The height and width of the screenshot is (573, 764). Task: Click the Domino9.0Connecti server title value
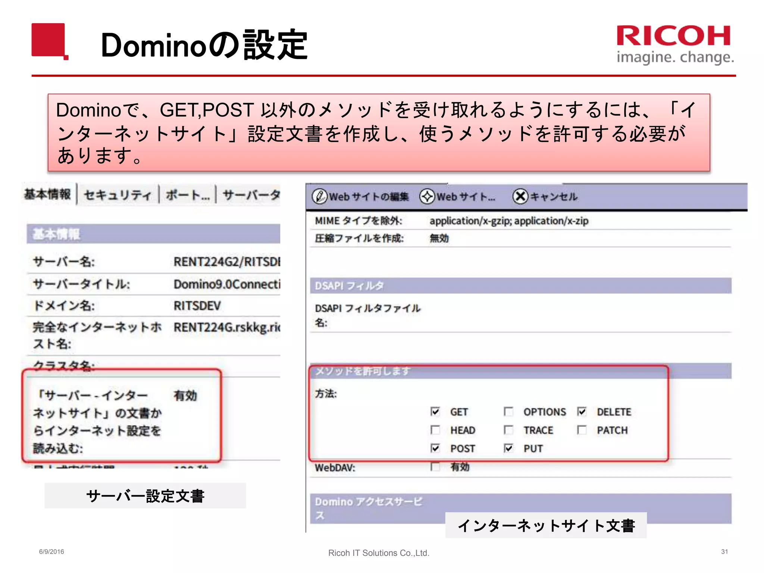tap(227, 284)
